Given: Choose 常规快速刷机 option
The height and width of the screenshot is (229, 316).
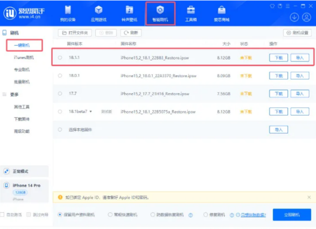Looking at the screenshot, I should click(x=110, y=214).
